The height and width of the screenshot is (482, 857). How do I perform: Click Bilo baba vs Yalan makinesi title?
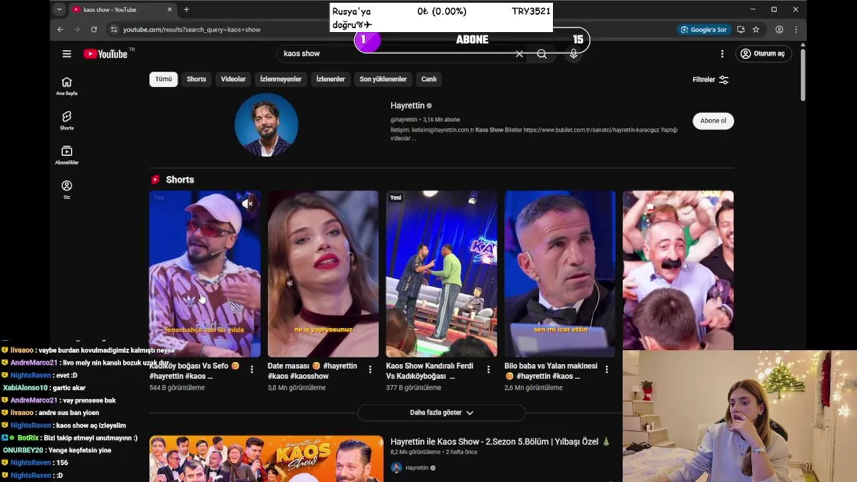550,371
